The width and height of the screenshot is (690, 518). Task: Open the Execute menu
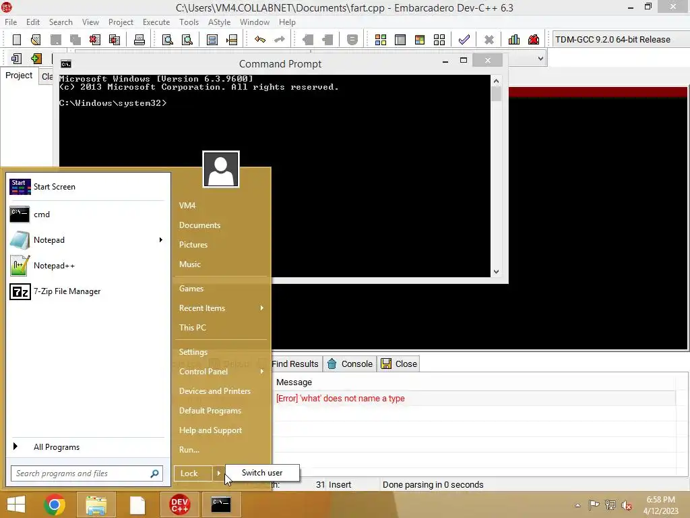point(156,22)
